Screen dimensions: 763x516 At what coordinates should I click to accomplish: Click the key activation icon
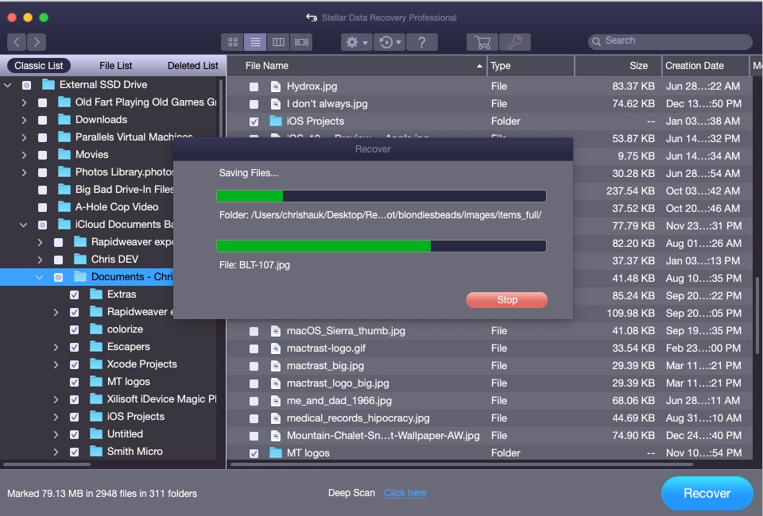(515, 42)
